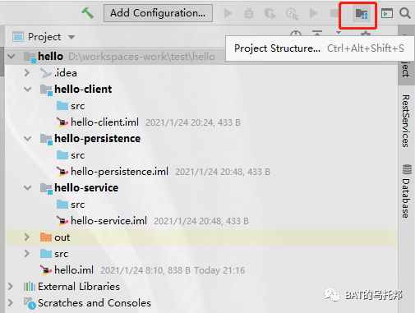Expand the root src folder

pyautogui.click(x=27, y=254)
